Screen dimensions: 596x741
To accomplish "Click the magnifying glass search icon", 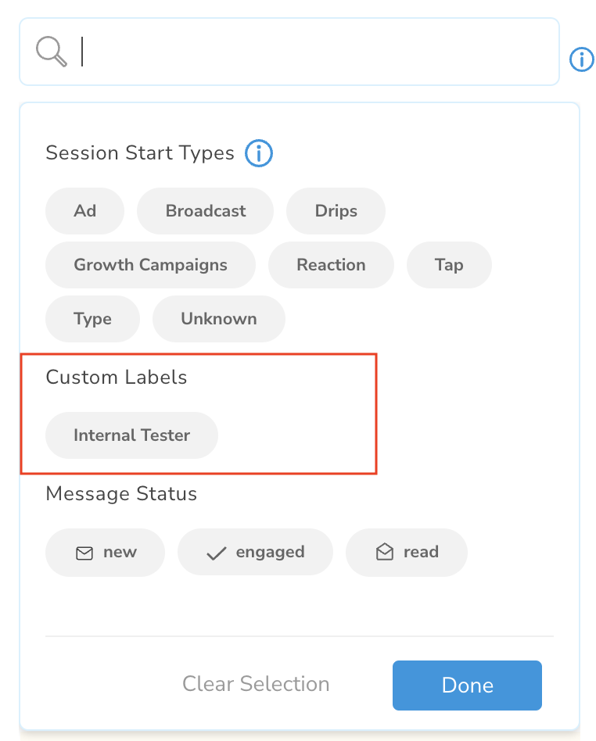I will 52,52.
